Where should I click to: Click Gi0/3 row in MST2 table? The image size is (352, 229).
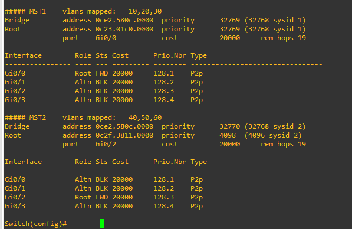click(104, 206)
